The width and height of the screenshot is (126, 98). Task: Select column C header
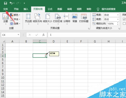(40, 41)
